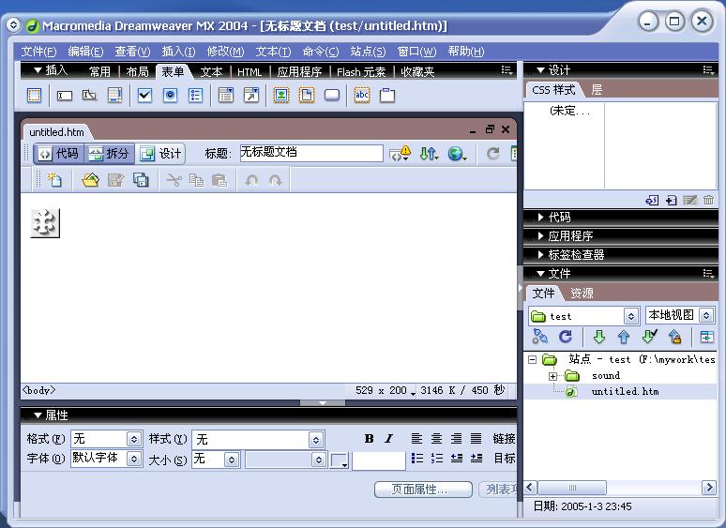Toggle Italic formatting in Properties
726x528 pixels.
(388, 439)
